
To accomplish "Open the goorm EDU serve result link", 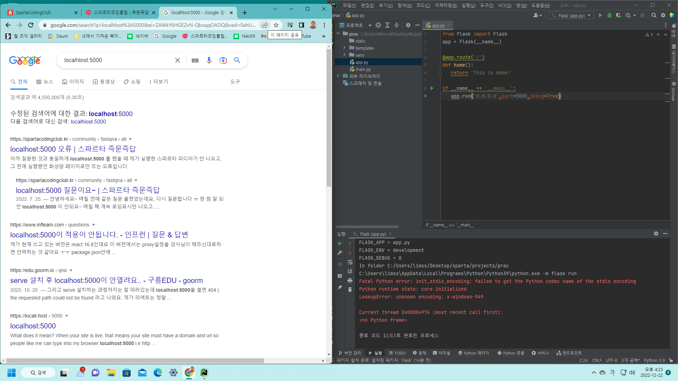I will [x=107, y=280].
